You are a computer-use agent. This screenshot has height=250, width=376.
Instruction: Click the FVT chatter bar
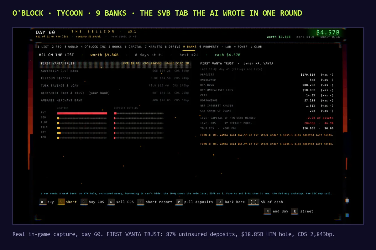click(x=82, y=113)
